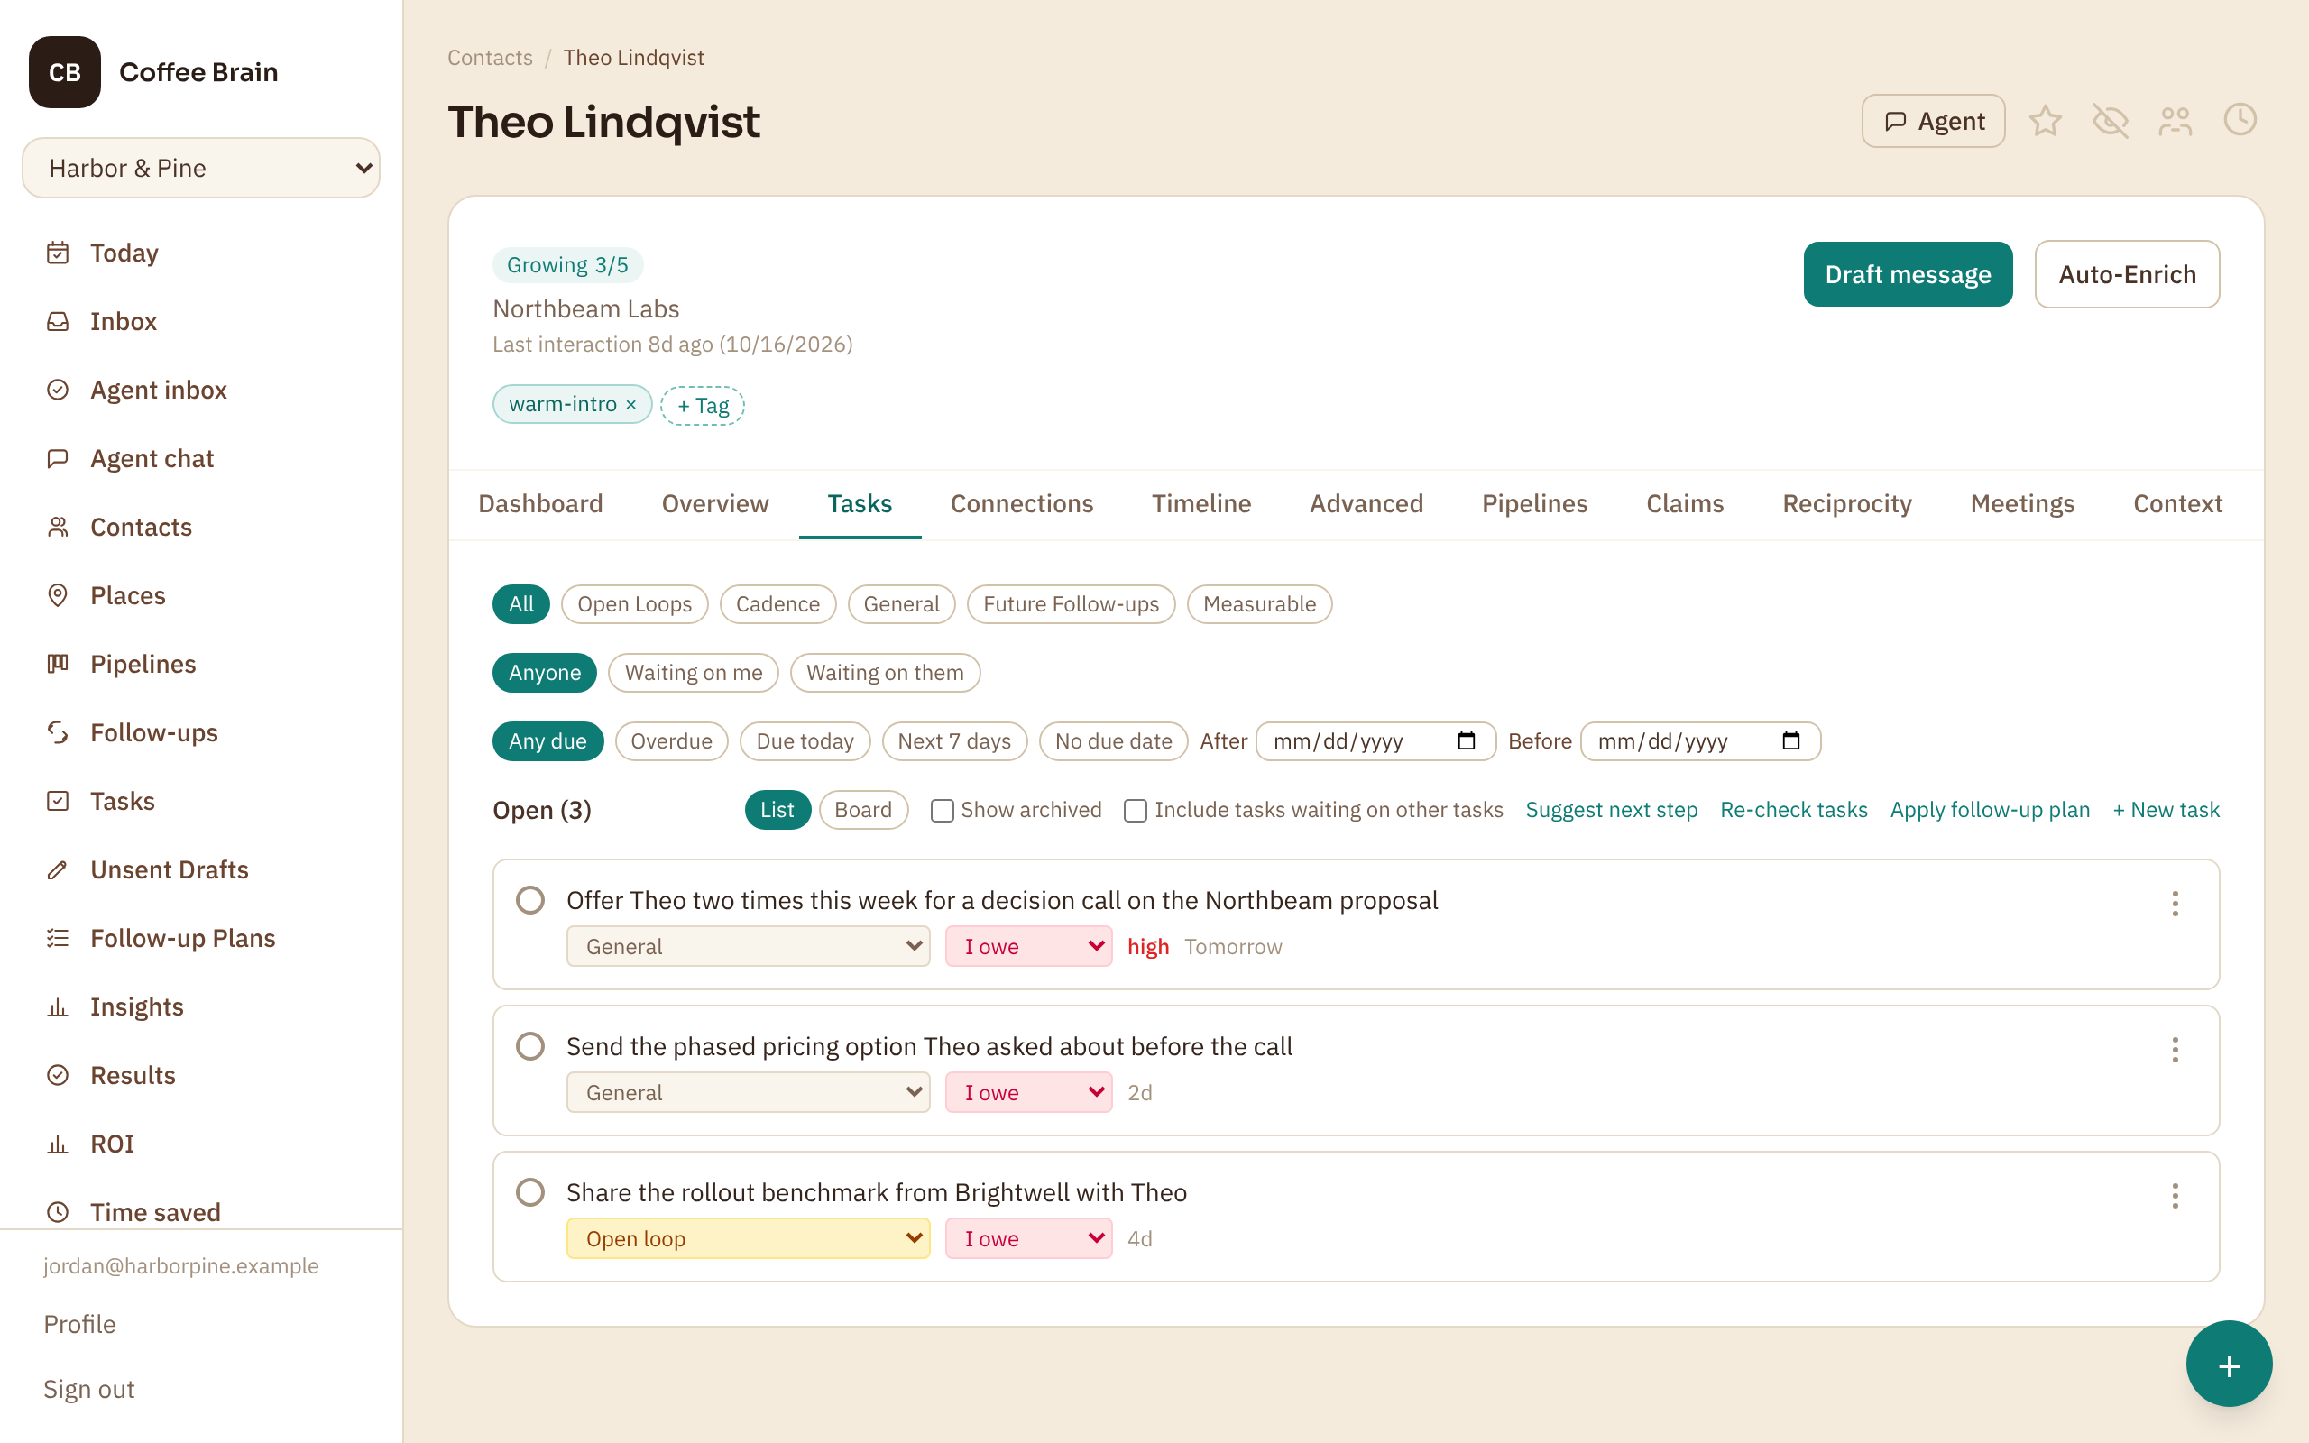Open General type dropdown on phased pricing task

[x=748, y=1093]
